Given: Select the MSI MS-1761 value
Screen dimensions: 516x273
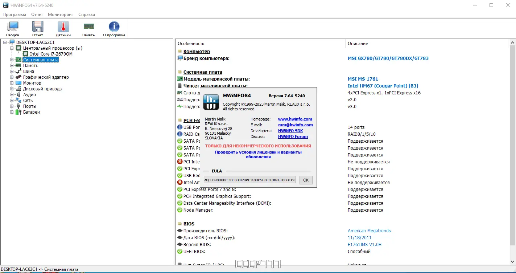Looking at the screenshot, I should pyautogui.click(x=363, y=79).
